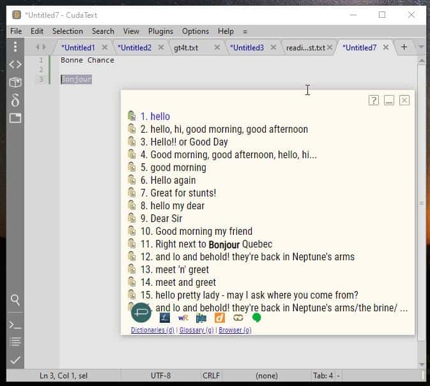Open the Glossary (g) link
Screen dimensions: 430x386
pos(197,330)
